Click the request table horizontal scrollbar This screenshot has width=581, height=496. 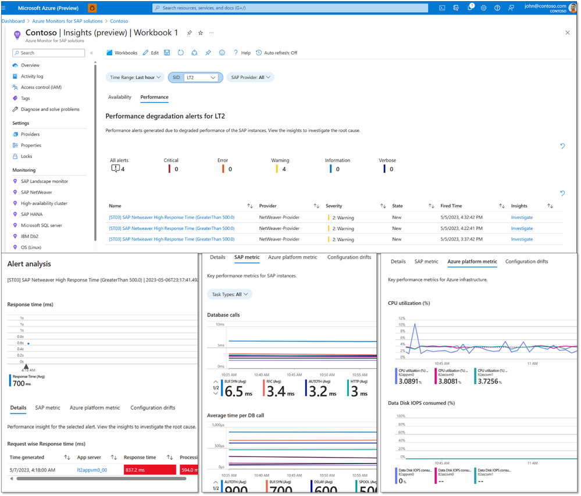pyautogui.click(x=101, y=479)
